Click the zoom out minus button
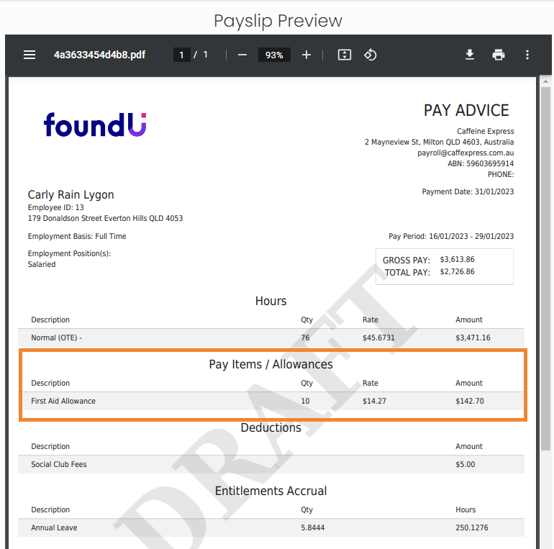 coord(242,55)
